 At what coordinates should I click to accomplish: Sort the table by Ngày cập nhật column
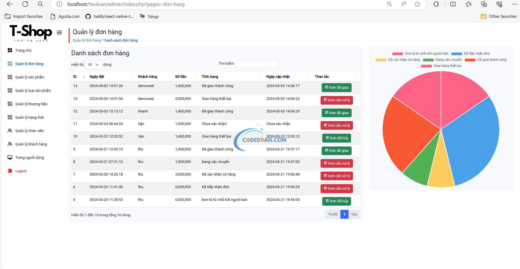coord(288,76)
